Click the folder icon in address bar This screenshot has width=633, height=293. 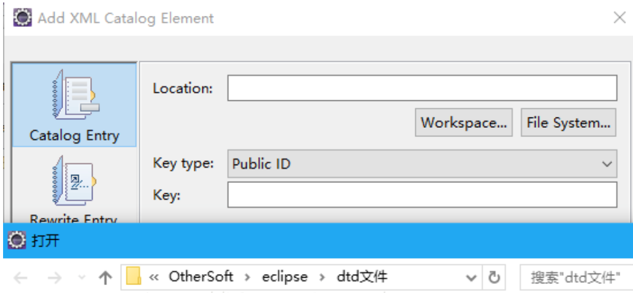pos(134,277)
